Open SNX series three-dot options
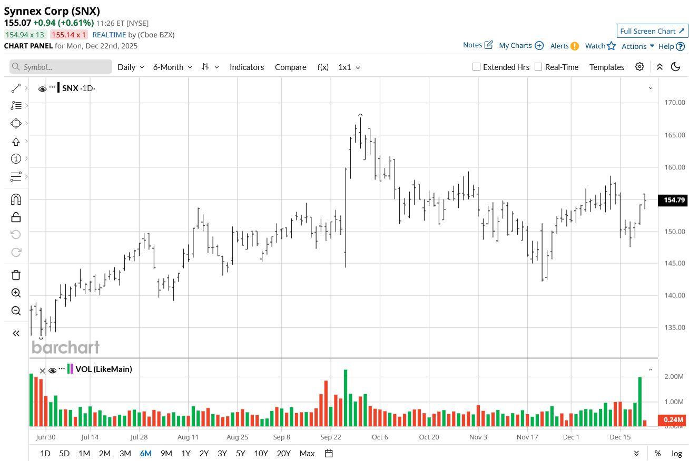The image size is (689, 461). point(52,87)
